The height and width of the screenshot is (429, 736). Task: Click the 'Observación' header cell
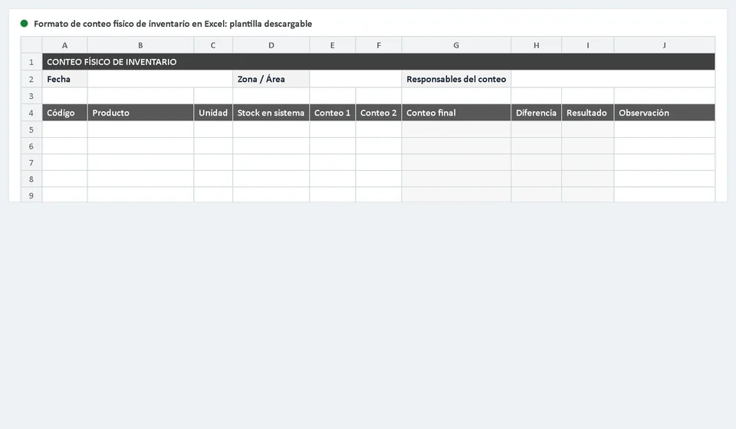click(664, 113)
